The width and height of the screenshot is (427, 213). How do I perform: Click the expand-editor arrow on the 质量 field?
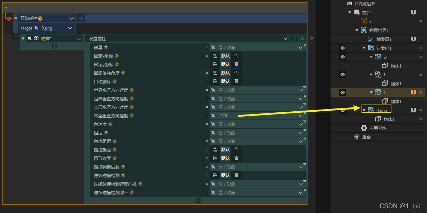point(304,45)
